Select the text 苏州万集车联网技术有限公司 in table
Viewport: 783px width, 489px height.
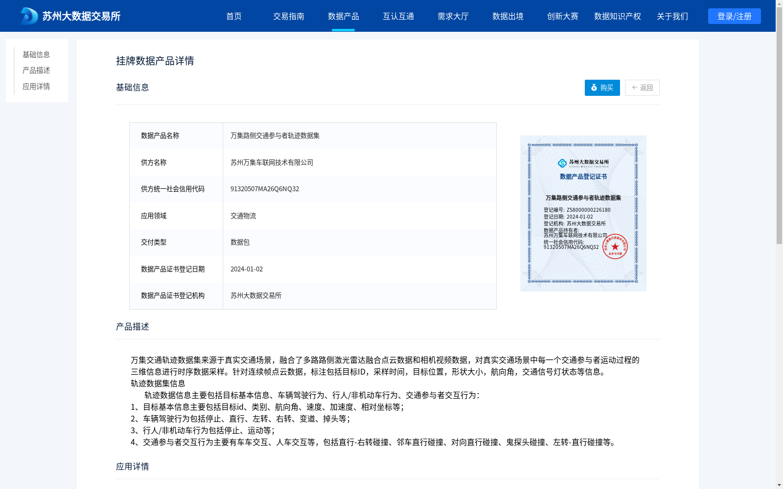click(272, 162)
